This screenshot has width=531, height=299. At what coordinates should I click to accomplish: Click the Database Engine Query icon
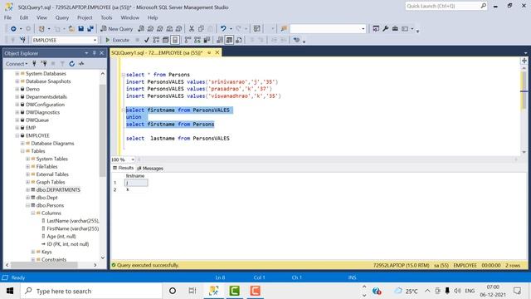[141, 29]
